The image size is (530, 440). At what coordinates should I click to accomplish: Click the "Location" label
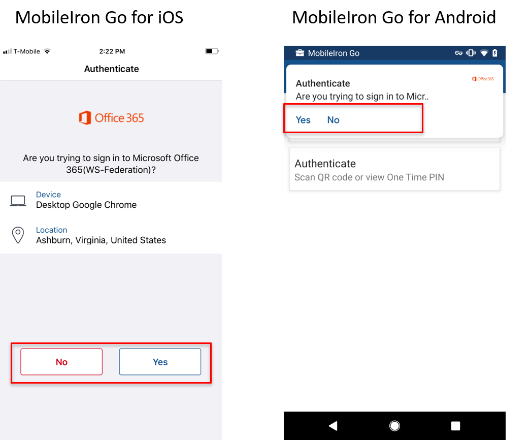click(x=52, y=230)
